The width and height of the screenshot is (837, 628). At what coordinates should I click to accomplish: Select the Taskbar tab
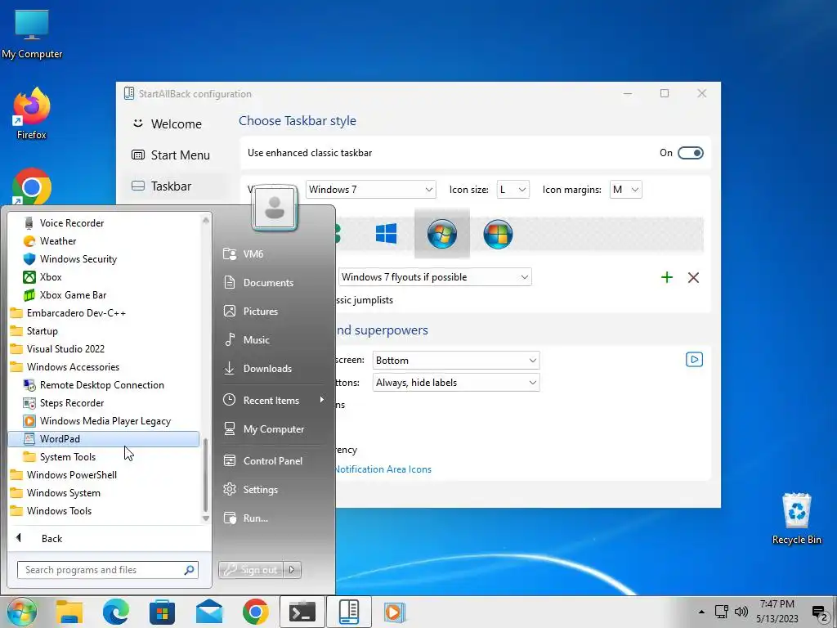(175, 186)
